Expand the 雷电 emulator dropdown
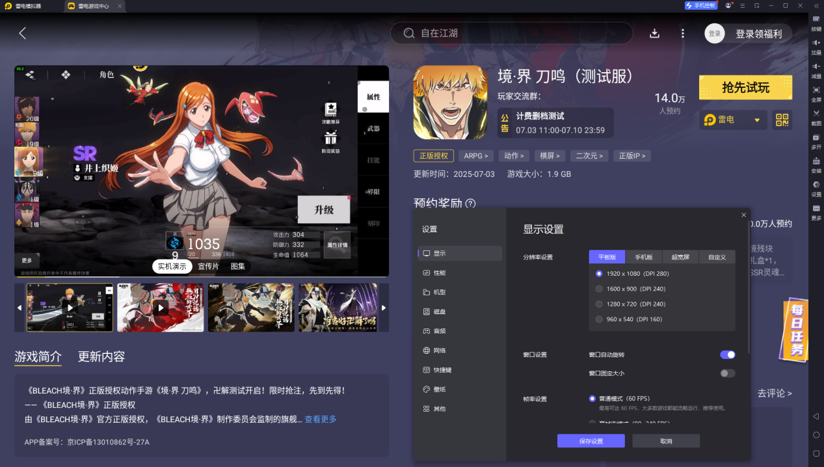 (x=734, y=120)
